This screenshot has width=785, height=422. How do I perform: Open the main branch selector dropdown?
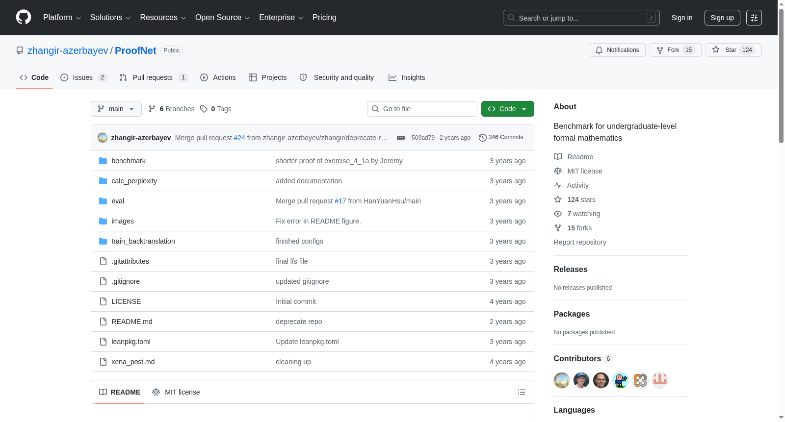click(116, 109)
